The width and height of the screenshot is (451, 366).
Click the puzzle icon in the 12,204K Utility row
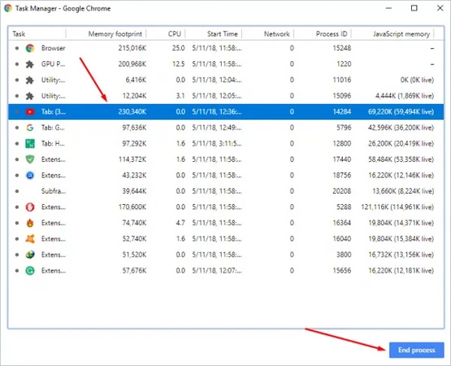tap(30, 96)
